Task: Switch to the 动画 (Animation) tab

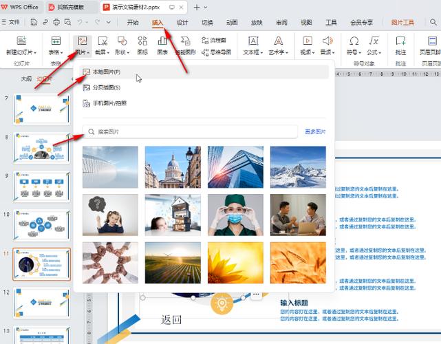Action: [x=232, y=23]
